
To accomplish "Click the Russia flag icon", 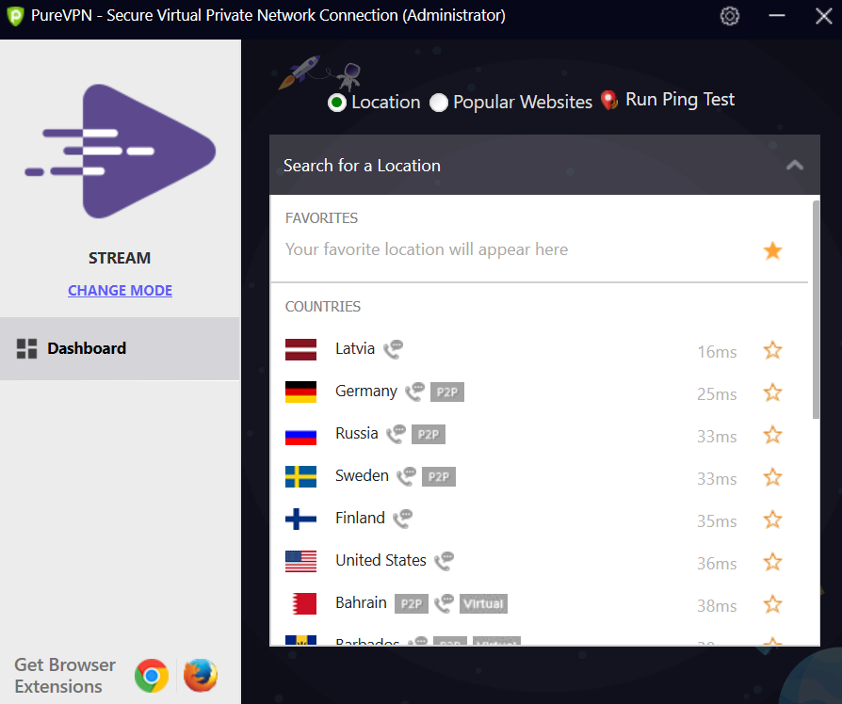I will [x=300, y=435].
